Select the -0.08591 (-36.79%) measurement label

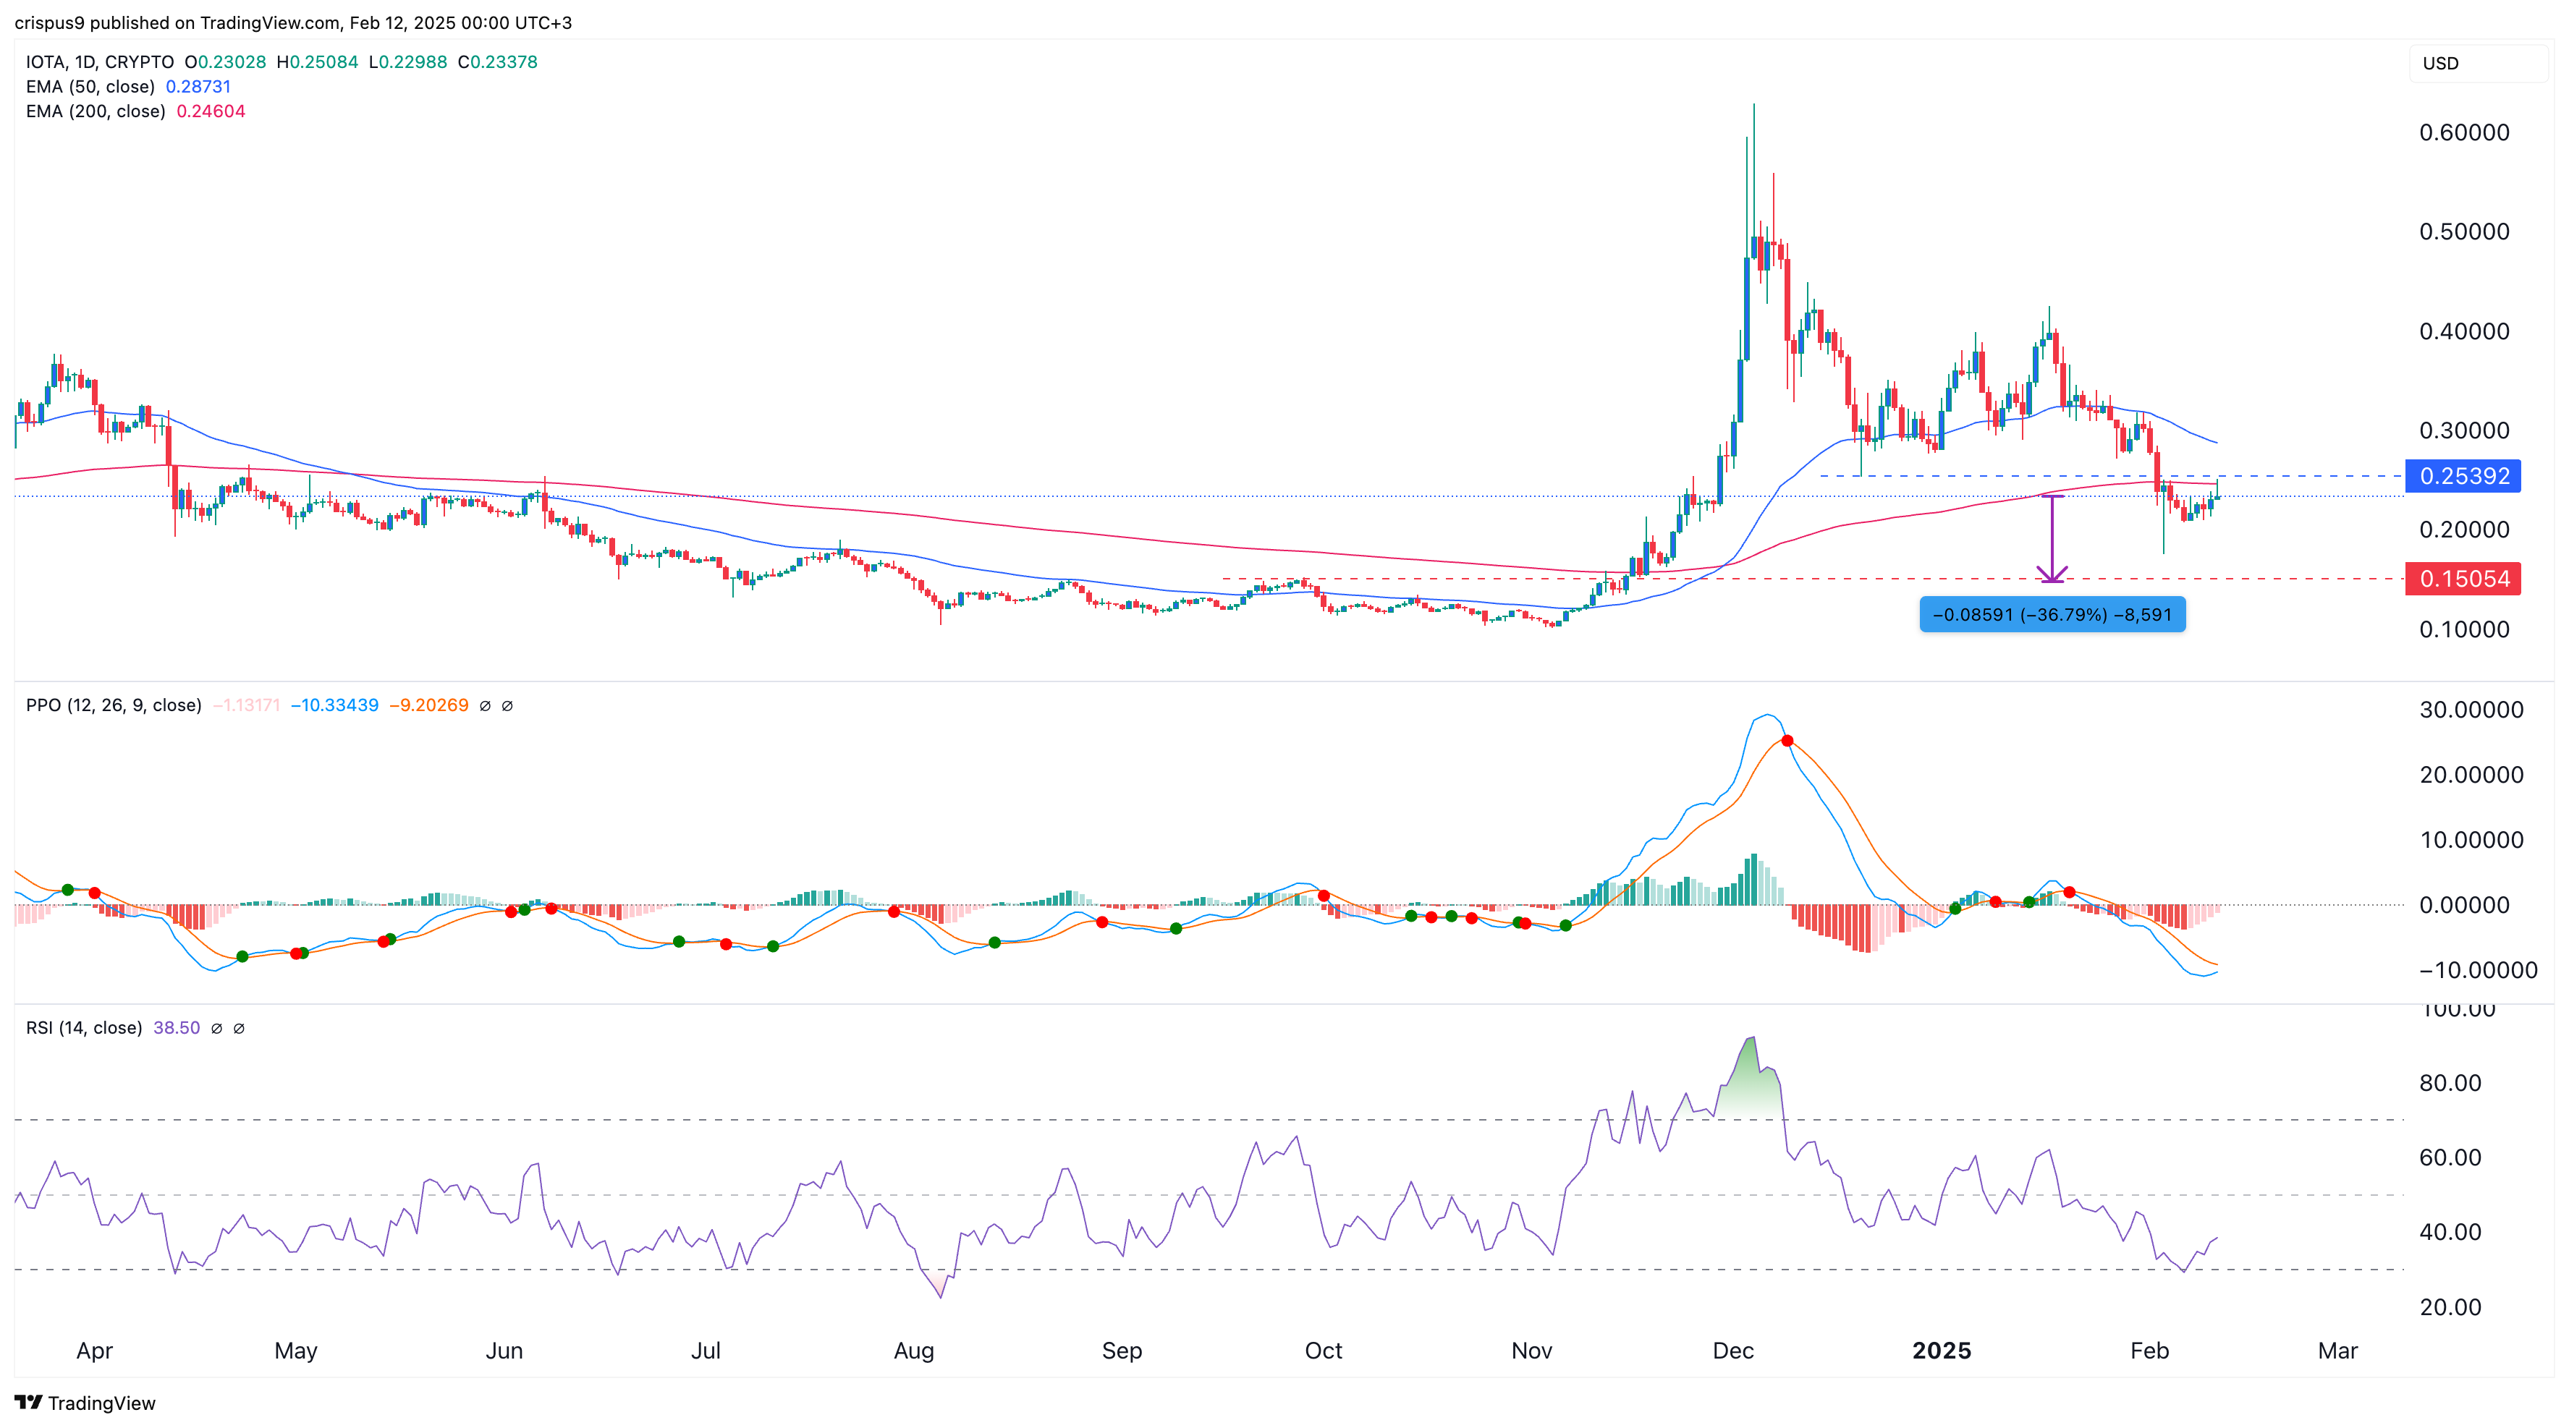(x=2052, y=614)
